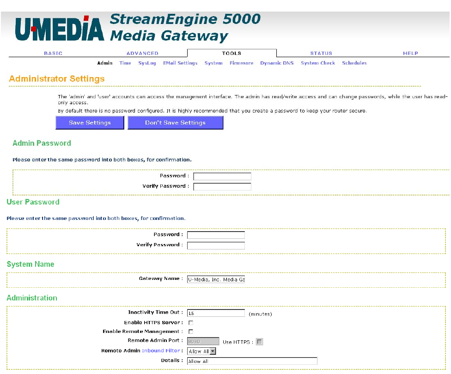Click the Remote Admin Port field
Screen dimensions: 451x374
point(203,341)
